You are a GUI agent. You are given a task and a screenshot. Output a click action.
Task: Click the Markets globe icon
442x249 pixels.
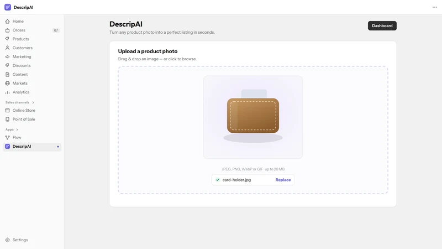coord(8,84)
